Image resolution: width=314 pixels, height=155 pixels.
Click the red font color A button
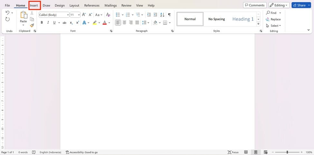point(105,23)
